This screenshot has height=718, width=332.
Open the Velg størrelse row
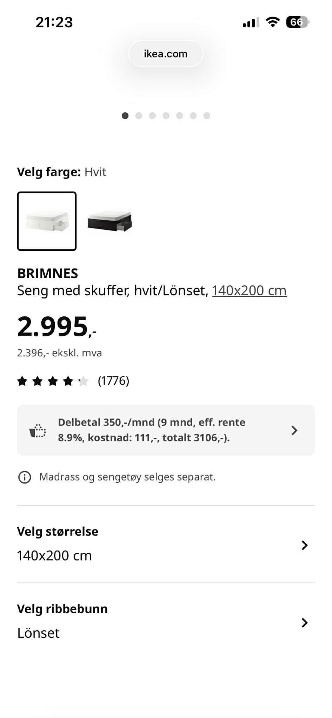click(x=166, y=544)
